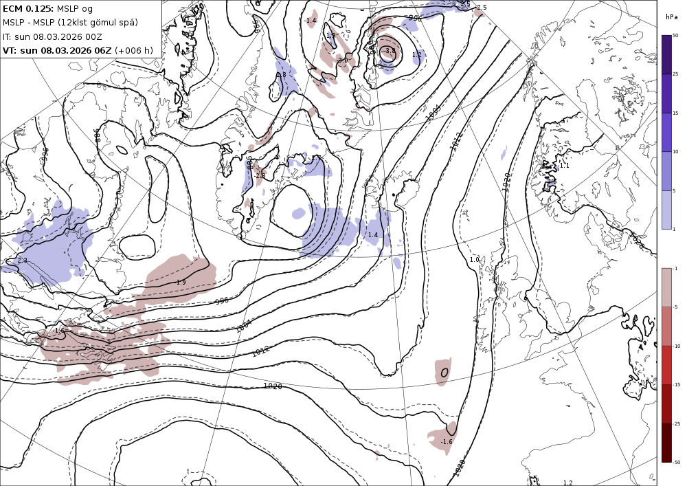This screenshot has width=687, height=486.
Task: Click the -15 to -25 dark red legend swatch
Action: 666,404
